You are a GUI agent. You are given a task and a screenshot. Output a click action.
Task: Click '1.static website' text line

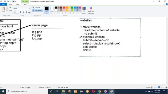tap(91, 27)
